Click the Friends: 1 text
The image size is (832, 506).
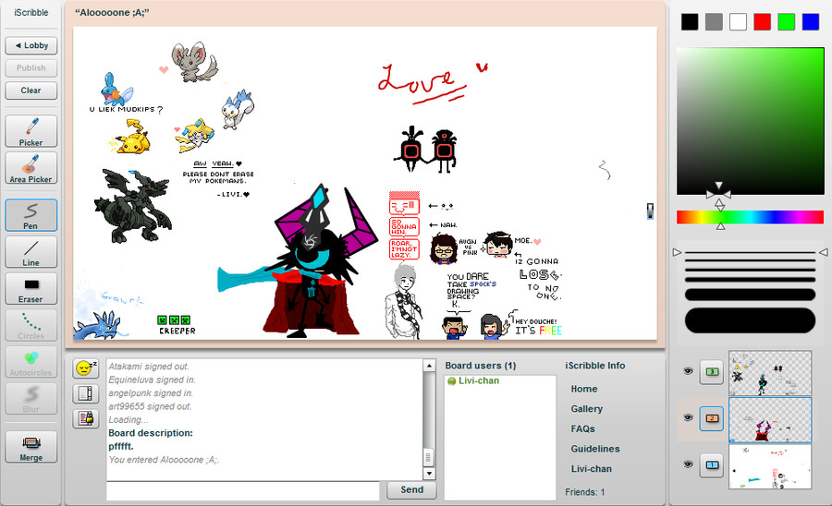click(585, 492)
